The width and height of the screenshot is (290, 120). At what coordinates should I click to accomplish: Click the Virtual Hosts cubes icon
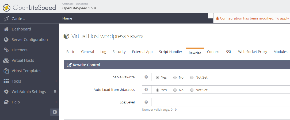(x=6, y=60)
